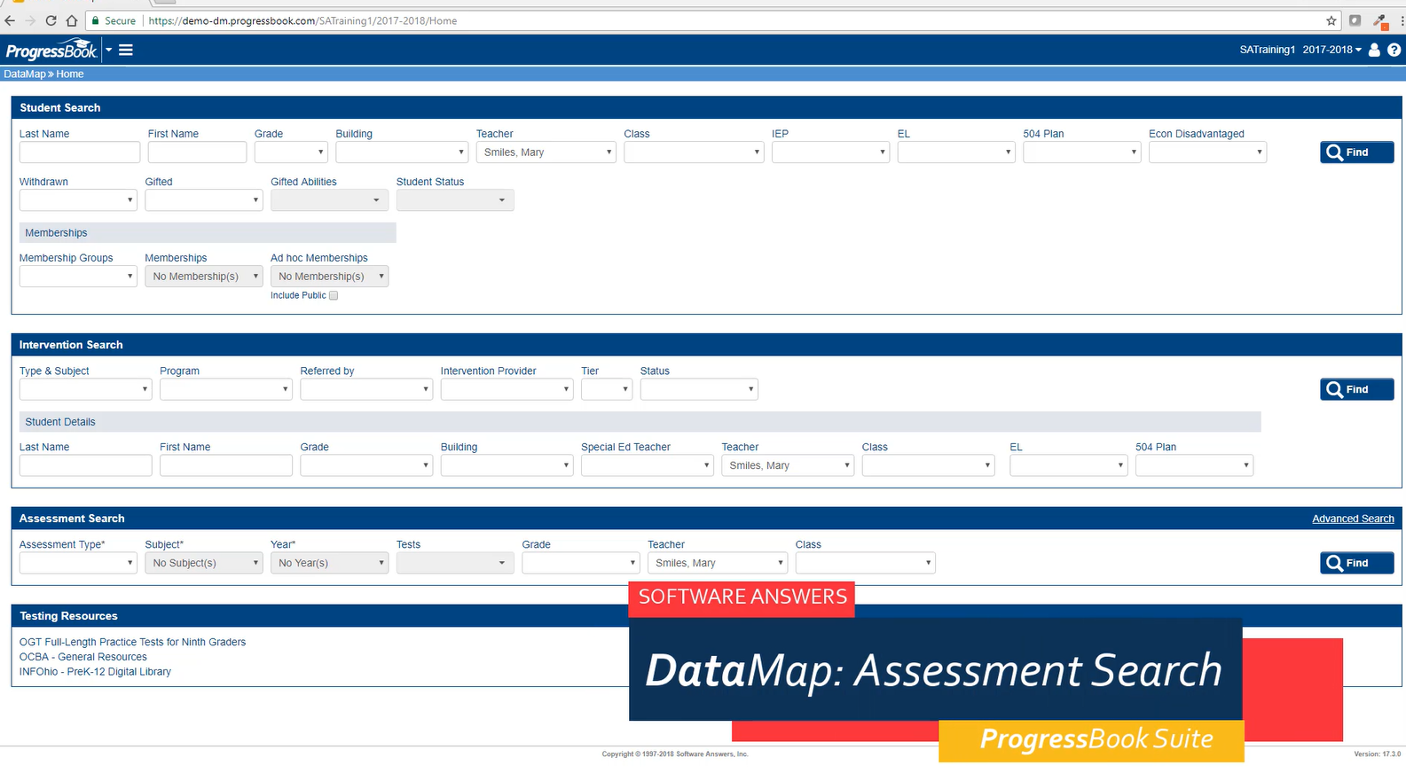The height and width of the screenshot is (781, 1406).
Task: Open Assessment Search Grade dropdown
Action: click(581, 563)
